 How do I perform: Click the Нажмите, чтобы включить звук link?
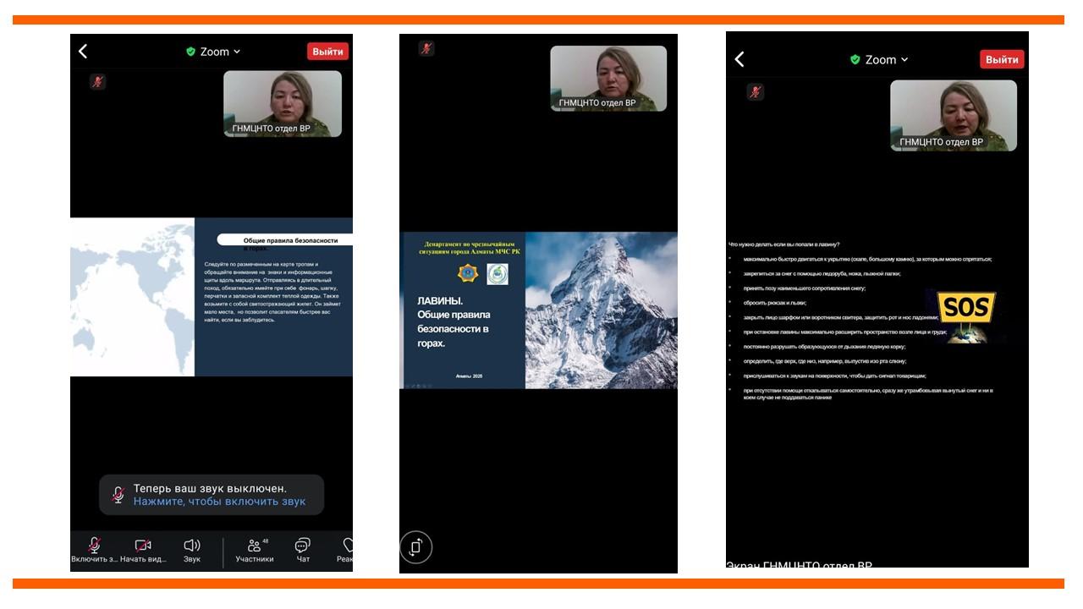pyautogui.click(x=219, y=502)
